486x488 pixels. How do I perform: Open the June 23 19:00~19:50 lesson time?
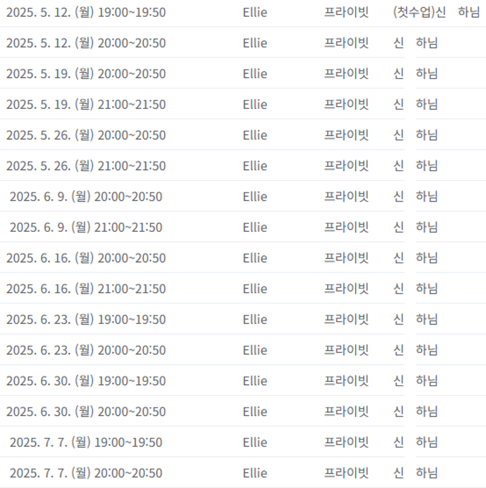(x=86, y=320)
